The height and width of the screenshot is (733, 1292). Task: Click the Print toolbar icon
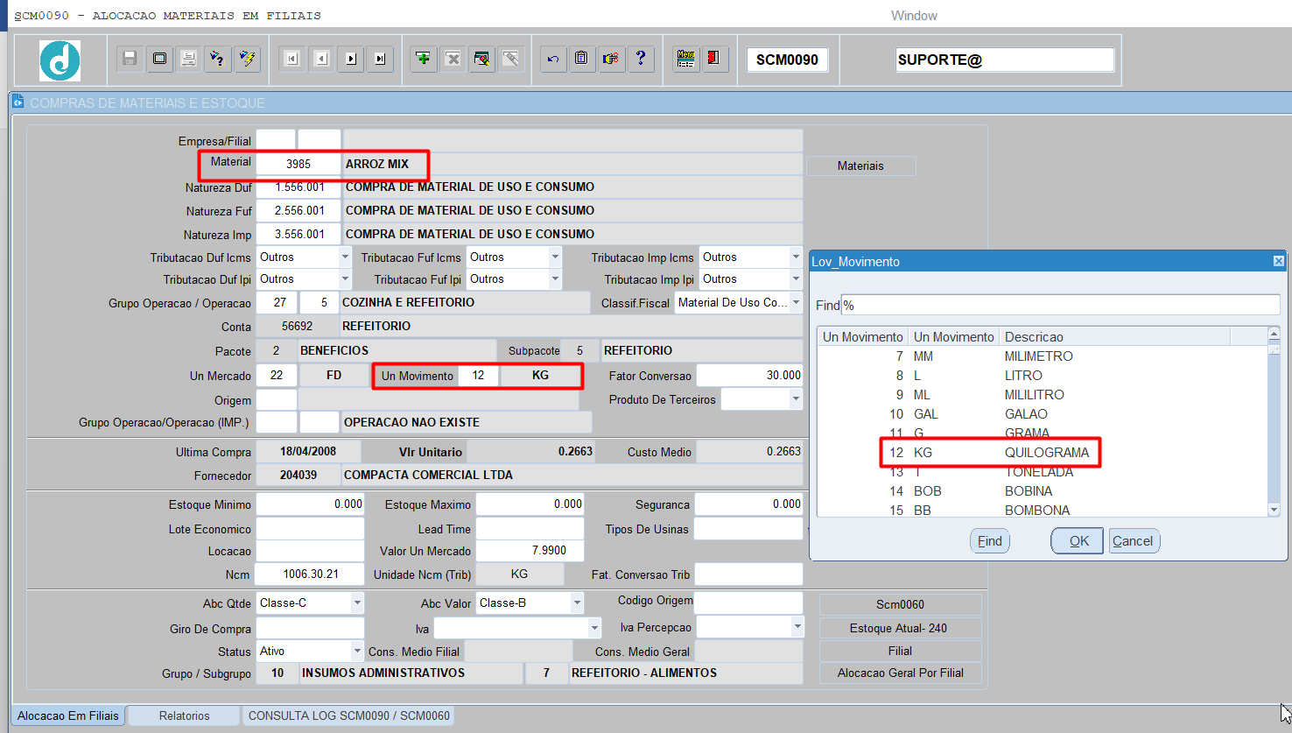pyautogui.click(x=188, y=59)
